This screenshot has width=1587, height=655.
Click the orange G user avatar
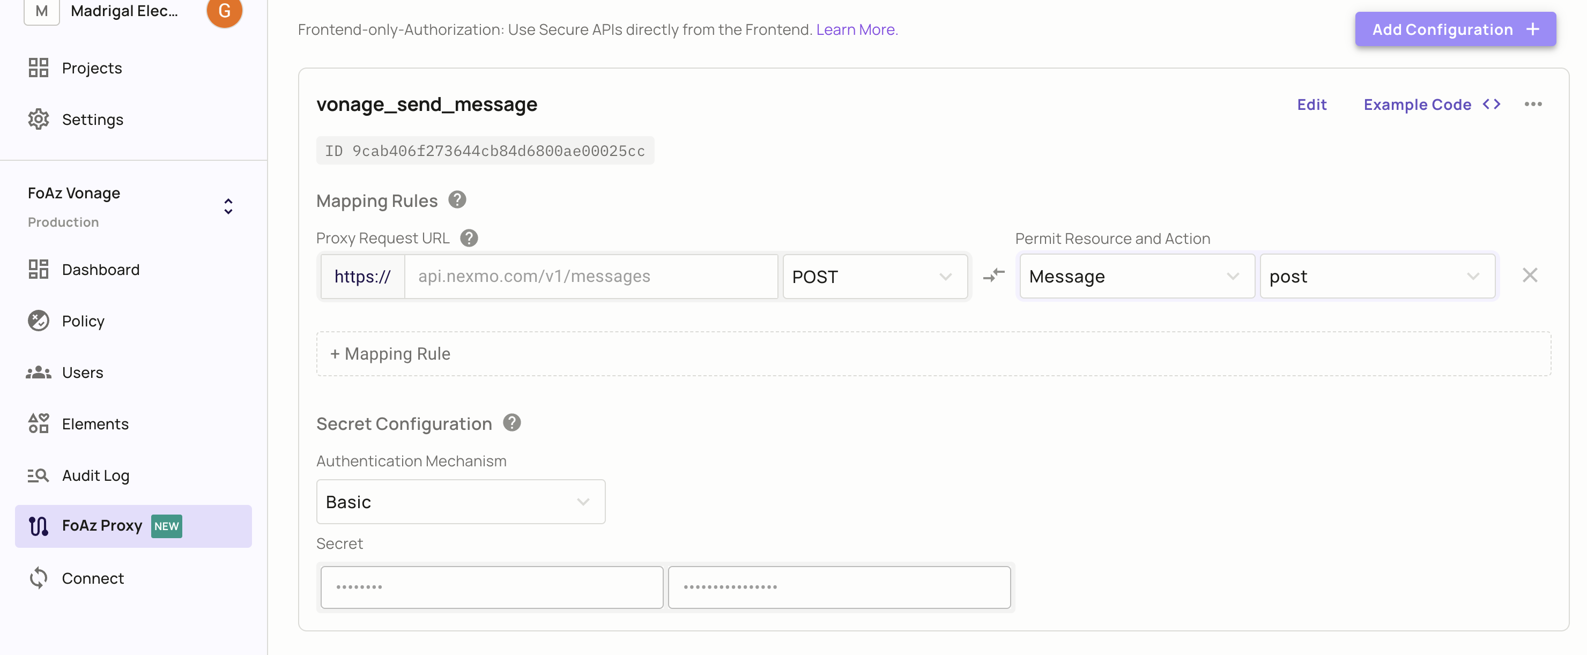click(224, 11)
